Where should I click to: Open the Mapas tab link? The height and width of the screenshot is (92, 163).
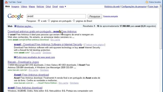coord(32,6)
